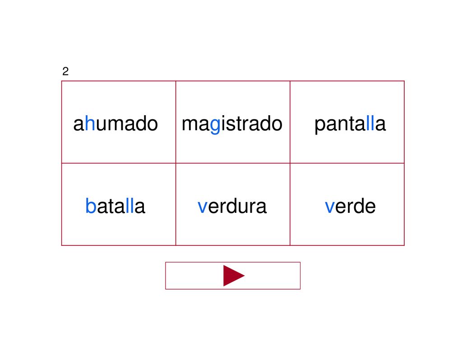The image size is (462, 347).
Task: Click the red play triangle icon
Action: pyautogui.click(x=234, y=276)
